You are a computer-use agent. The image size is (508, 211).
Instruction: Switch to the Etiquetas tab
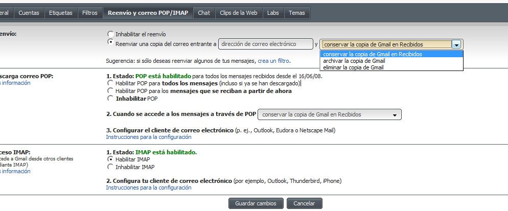click(60, 12)
